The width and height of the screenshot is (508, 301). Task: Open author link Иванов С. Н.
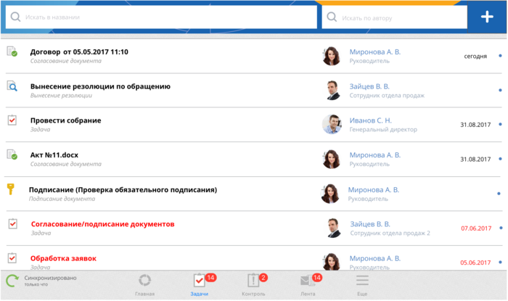click(370, 120)
